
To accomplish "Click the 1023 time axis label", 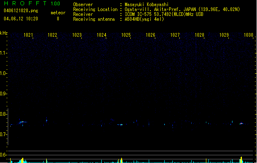I will [77, 35].
